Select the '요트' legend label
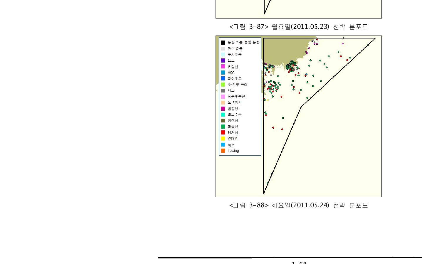Image resolution: width=422 pixels, height=264 pixels. (x=231, y=60)
